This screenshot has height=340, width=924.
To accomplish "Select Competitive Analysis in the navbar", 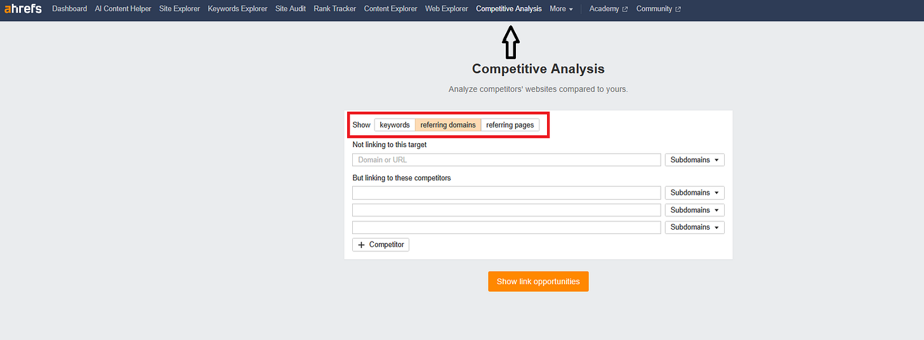I will pyautogui.click(x=509, y=9).
